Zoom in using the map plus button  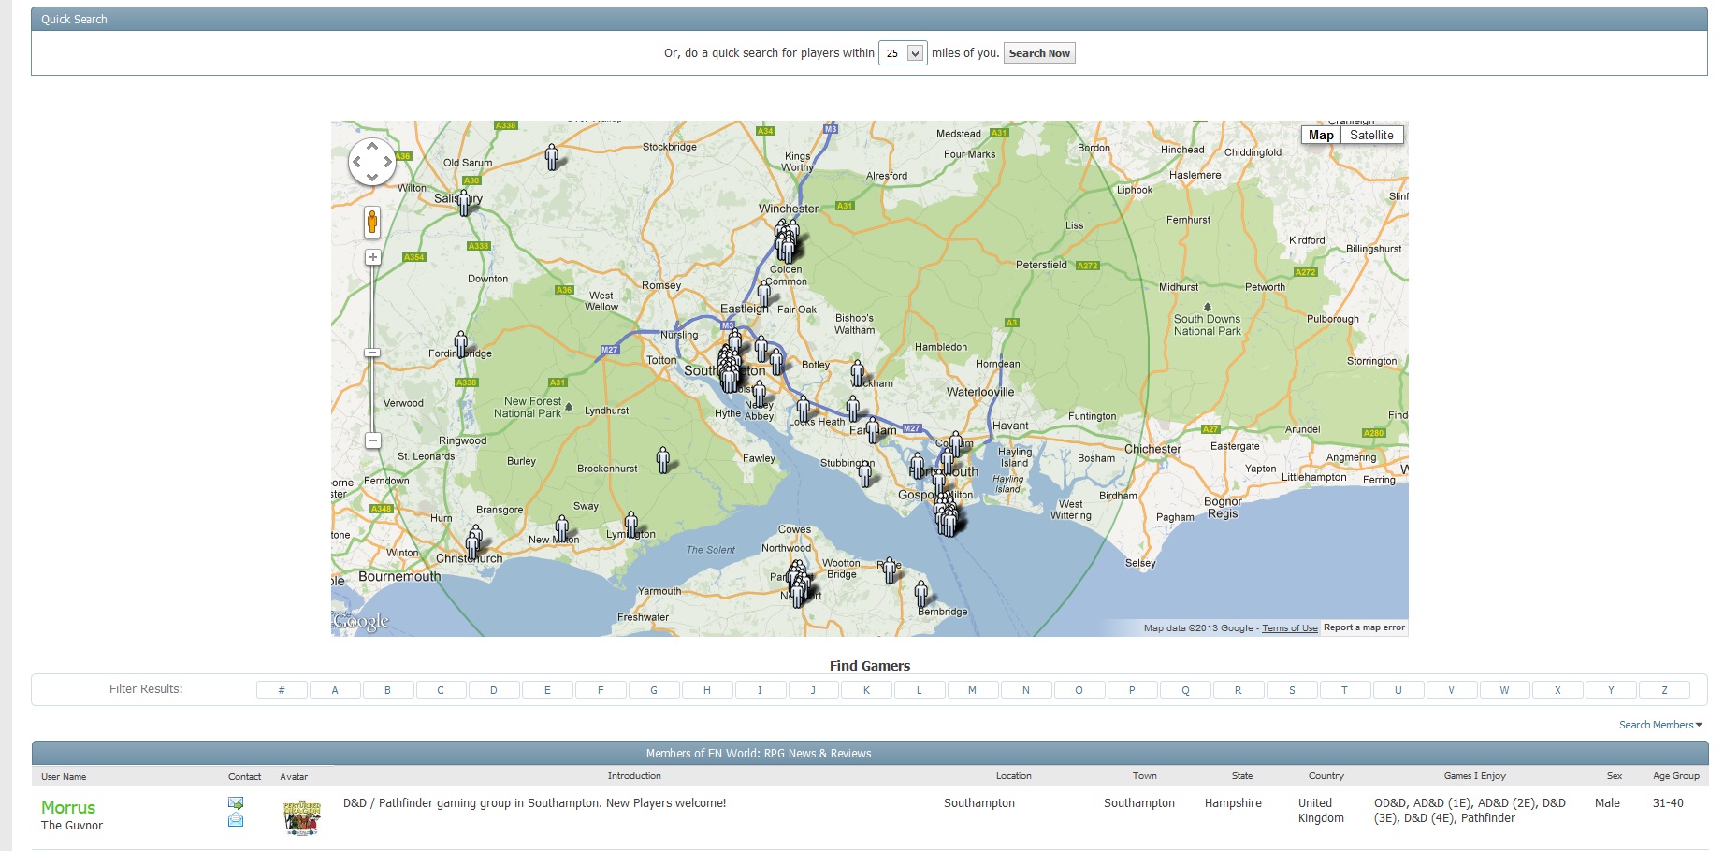pos(372,257)
